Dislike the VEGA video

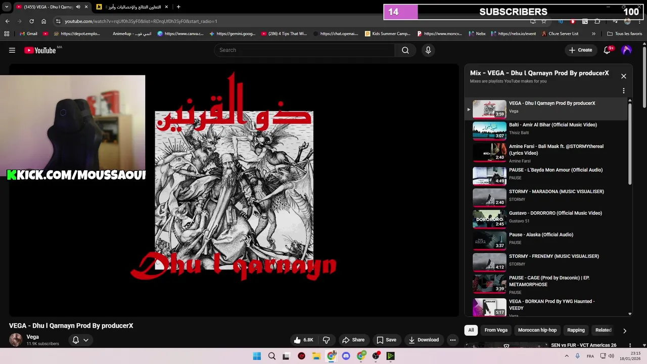(327, 340)
